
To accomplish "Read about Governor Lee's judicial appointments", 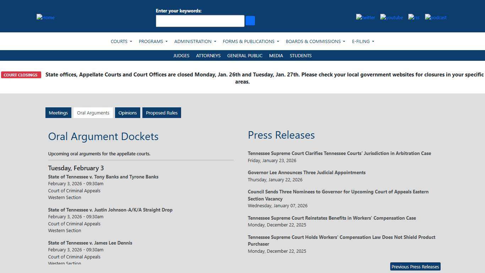I will [306, 172].
